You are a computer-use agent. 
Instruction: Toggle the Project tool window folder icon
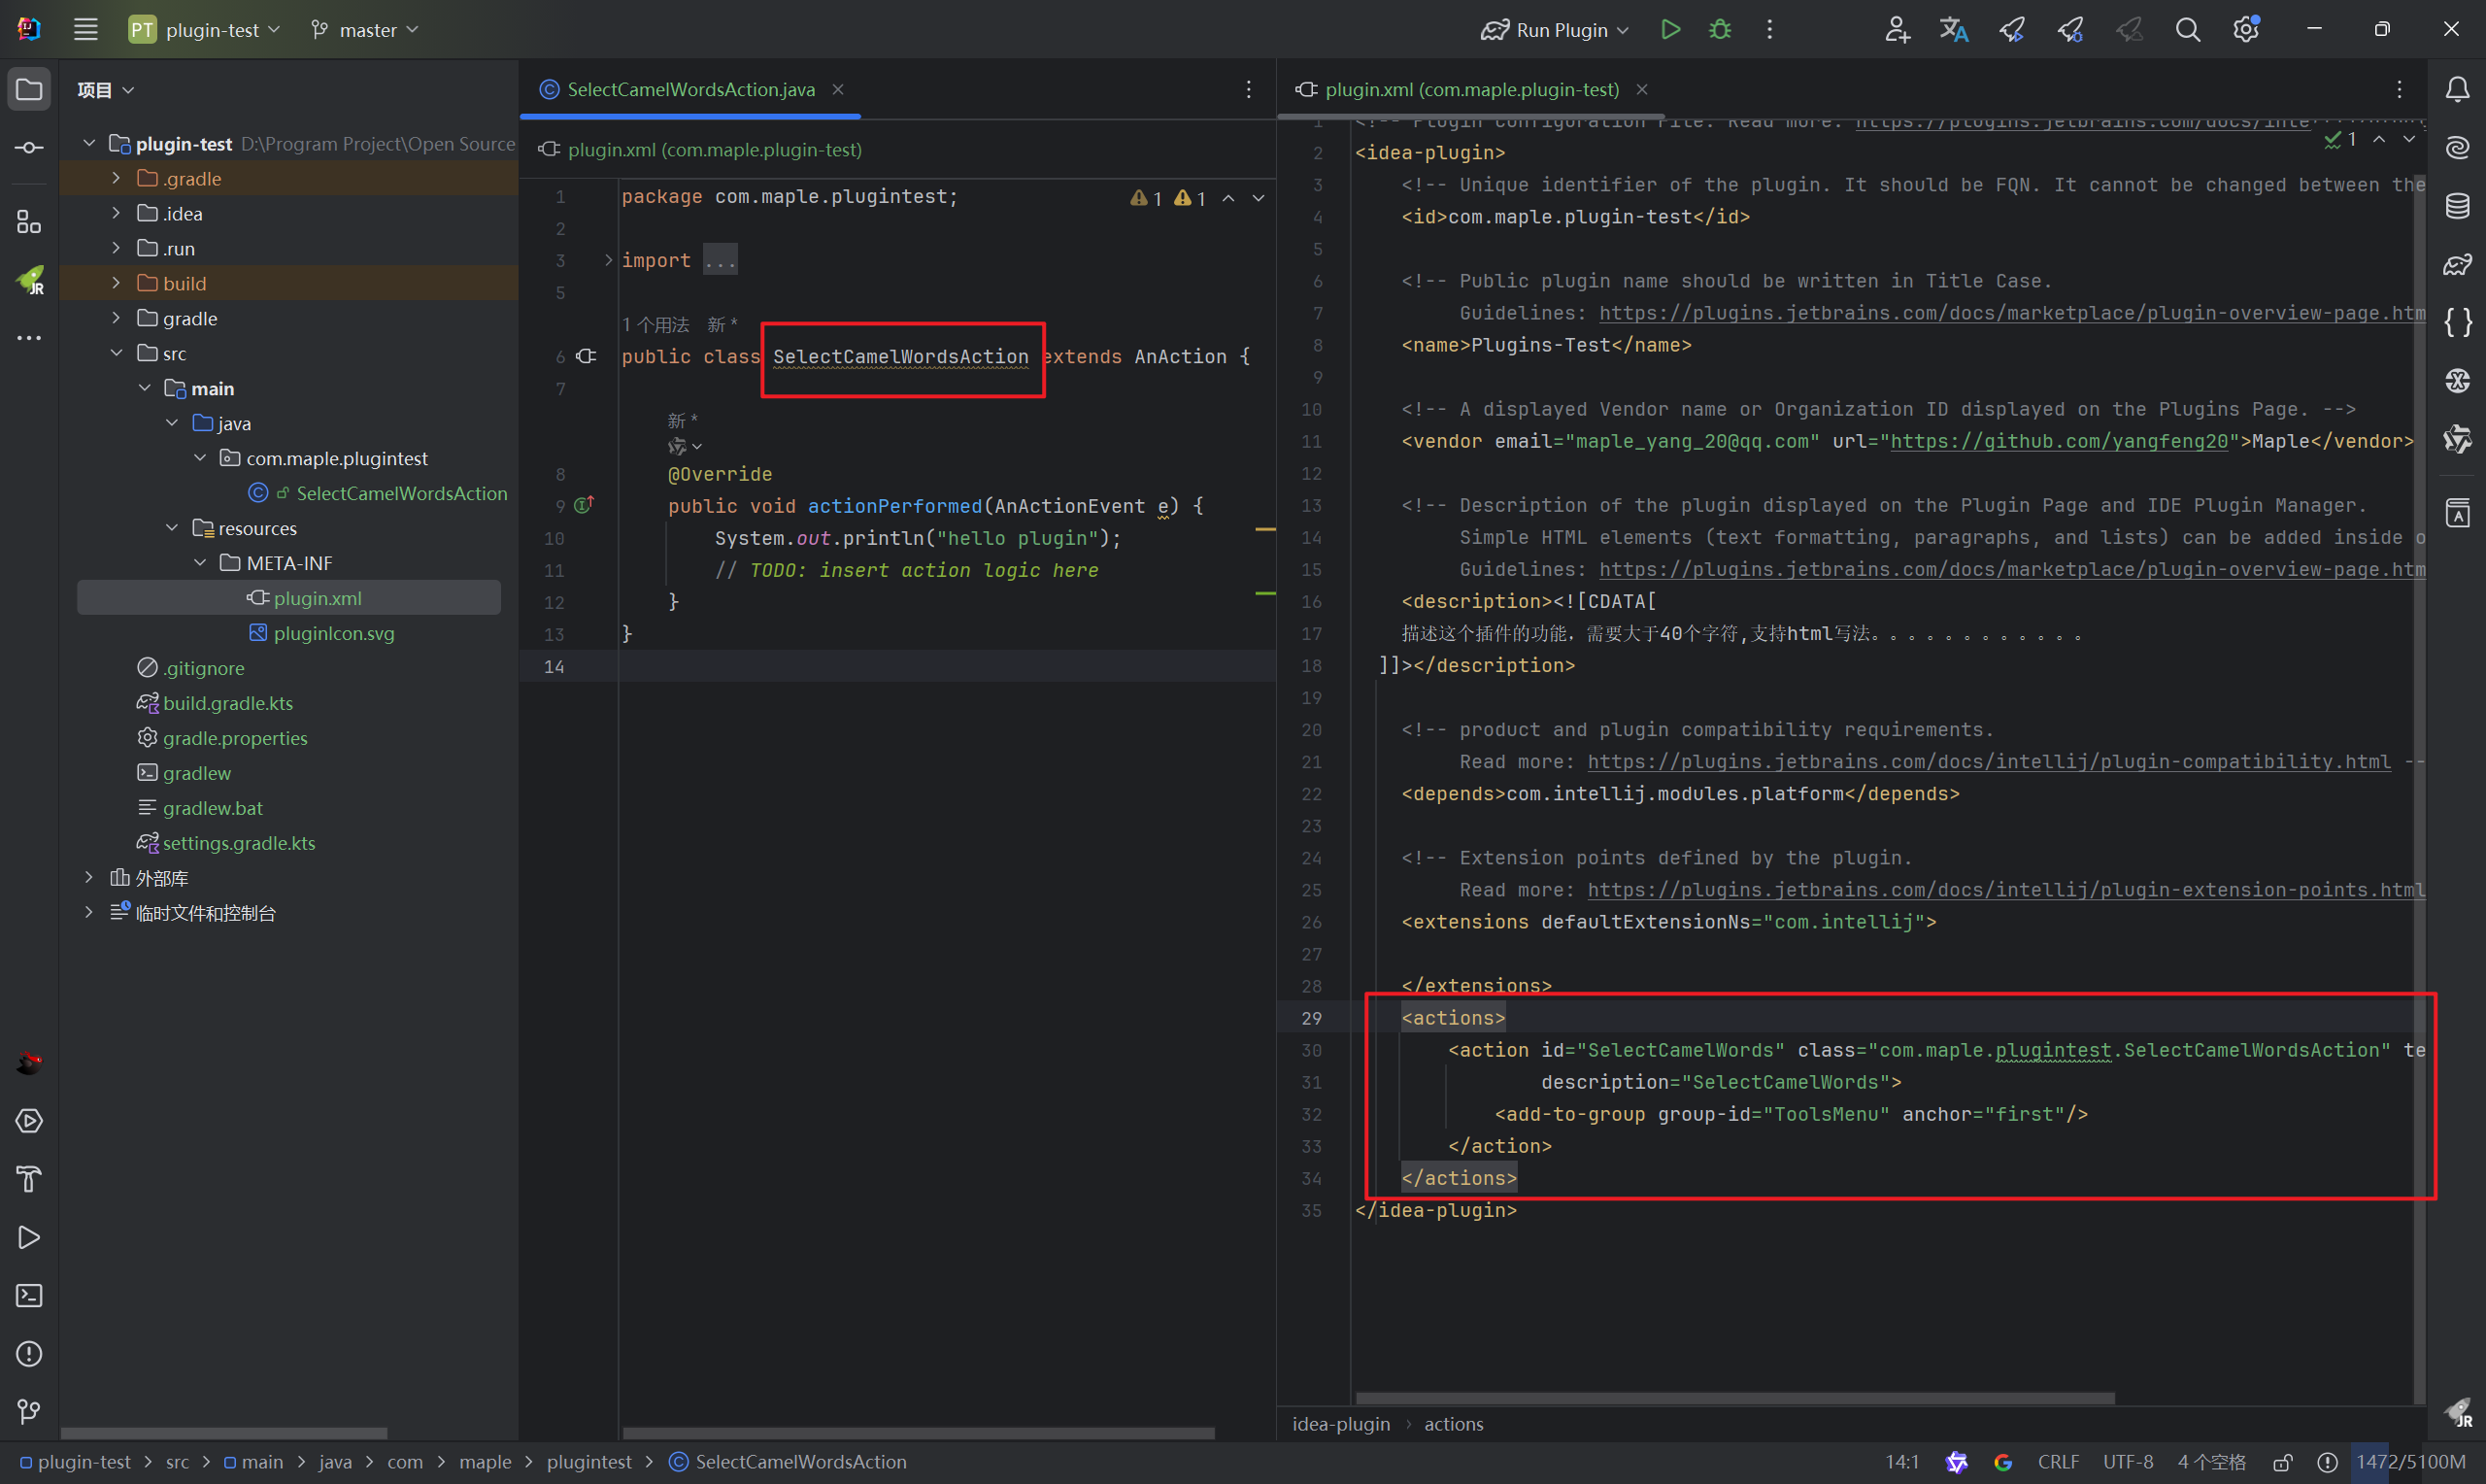(x=29, y=90)
